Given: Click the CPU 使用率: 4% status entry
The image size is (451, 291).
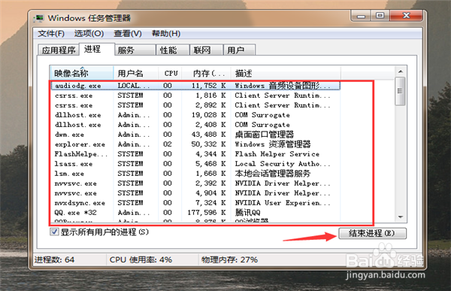Looking at the screenshot, I should click(x=141, y=260).
